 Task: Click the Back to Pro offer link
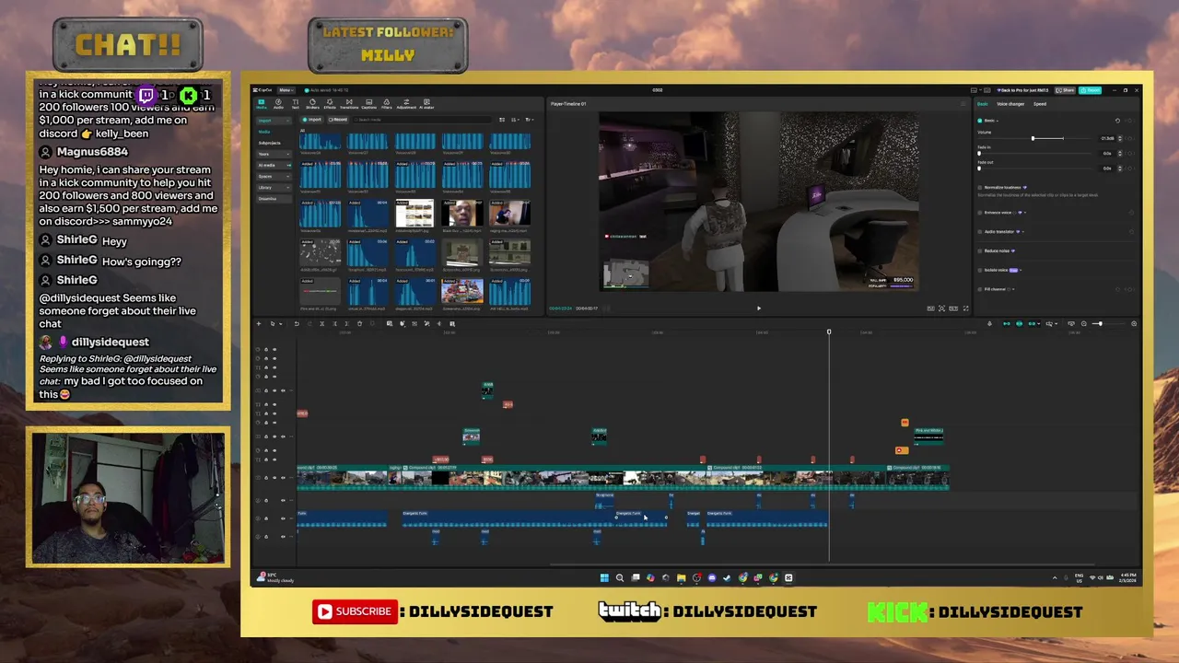coord(1023,90)
